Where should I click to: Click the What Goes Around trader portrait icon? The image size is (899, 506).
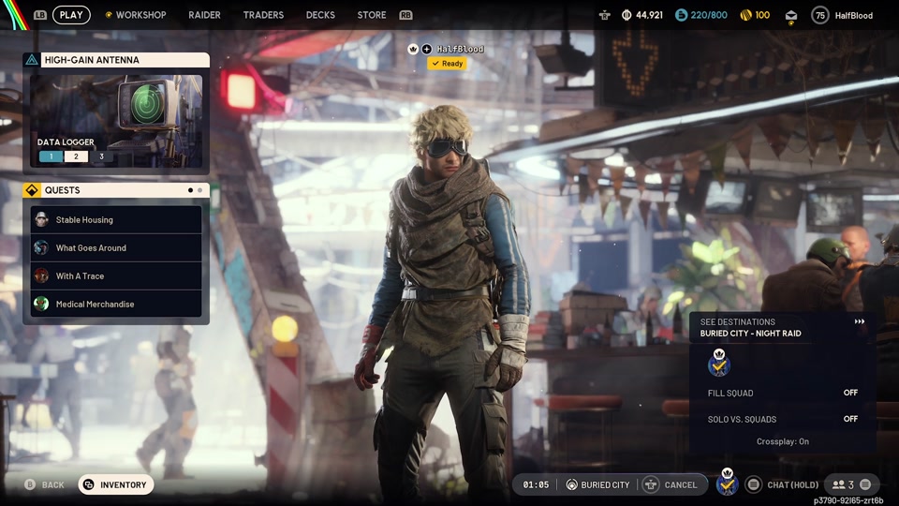[x=41, y=247]
